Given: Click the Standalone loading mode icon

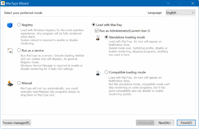Looking at the screenshot, I should tap(98, 38).
